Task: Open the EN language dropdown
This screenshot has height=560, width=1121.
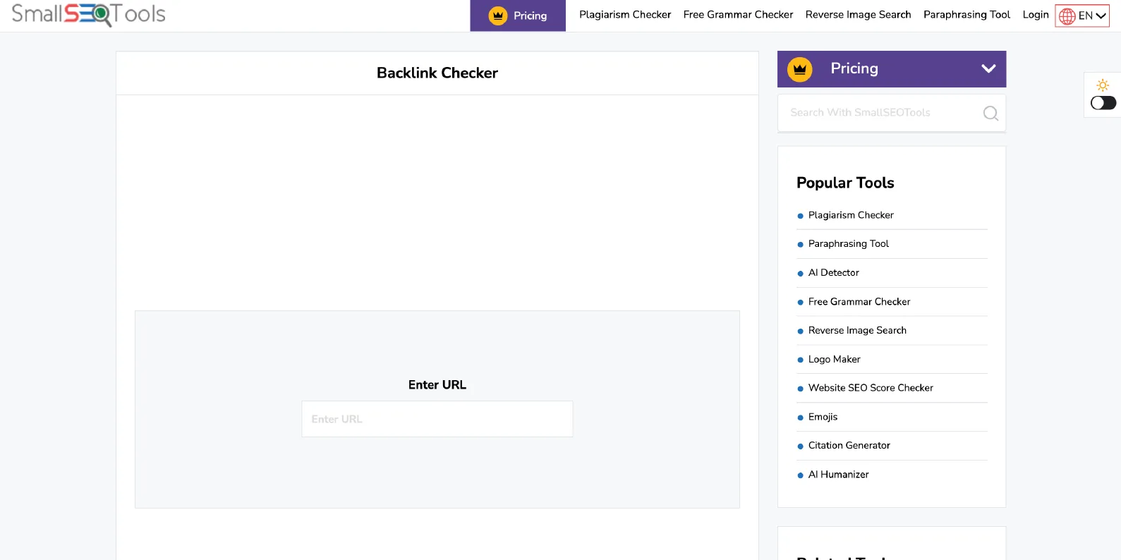Action: tap(1082, 16)
